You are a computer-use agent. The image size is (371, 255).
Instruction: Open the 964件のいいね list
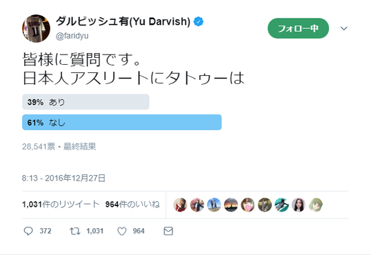tap(132, 204)
